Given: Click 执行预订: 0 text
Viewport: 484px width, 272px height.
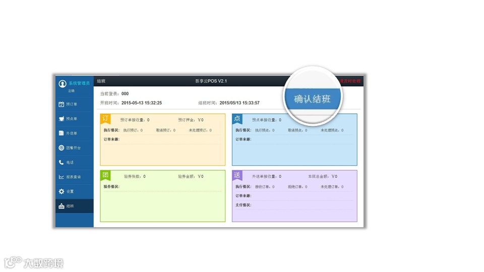Looking at the screenshot, I should click(133, 130).
